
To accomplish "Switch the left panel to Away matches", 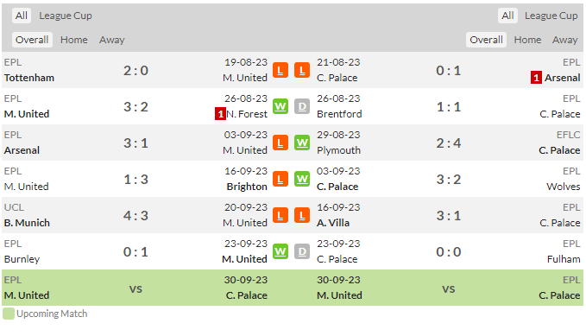I will coord(111,40).
